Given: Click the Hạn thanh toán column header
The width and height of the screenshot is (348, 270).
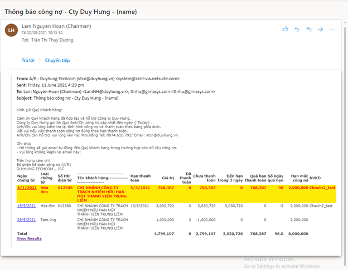Looking at the screenshot, I should (x=141, y=178).
